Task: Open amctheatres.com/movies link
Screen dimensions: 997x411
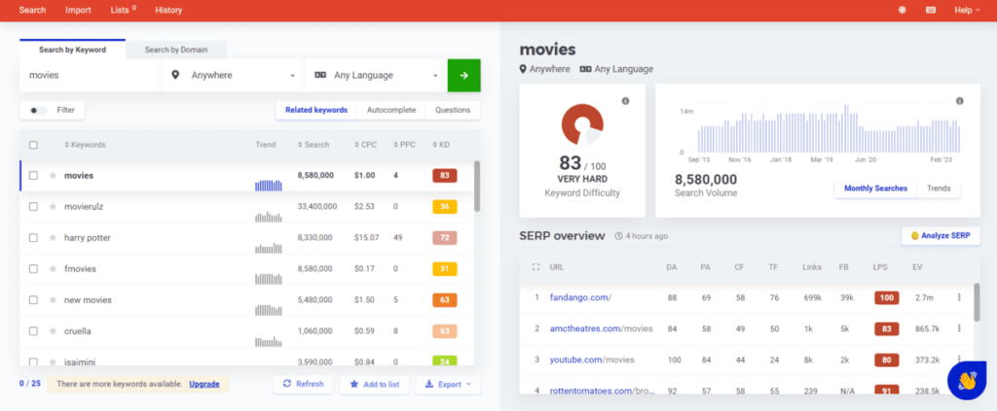Action: coord(601,328)
